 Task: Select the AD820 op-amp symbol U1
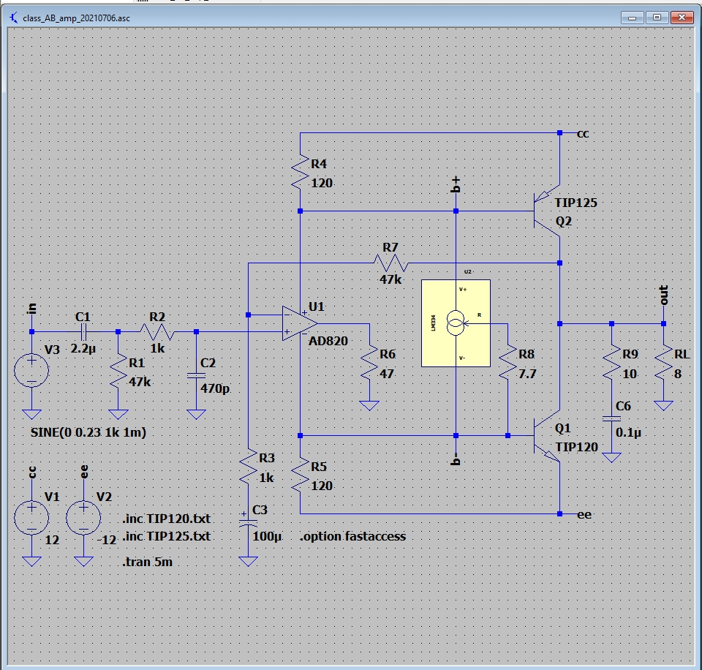pos(300,324)
